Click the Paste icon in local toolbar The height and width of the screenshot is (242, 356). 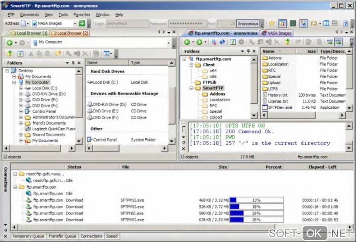48,54
